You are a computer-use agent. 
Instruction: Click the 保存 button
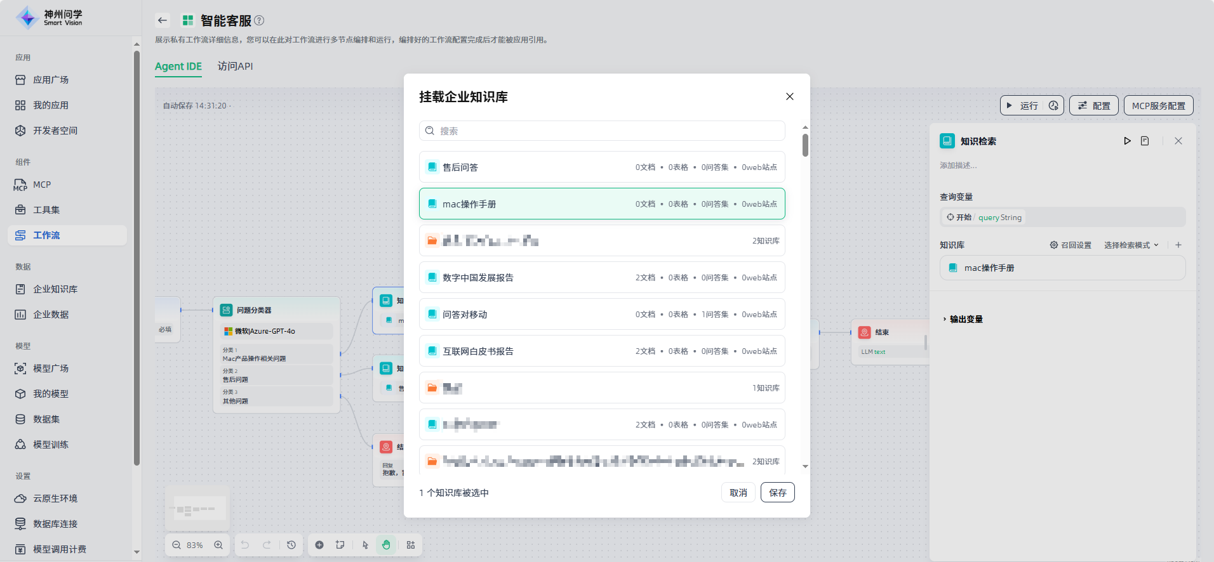(x=777, y=493)
